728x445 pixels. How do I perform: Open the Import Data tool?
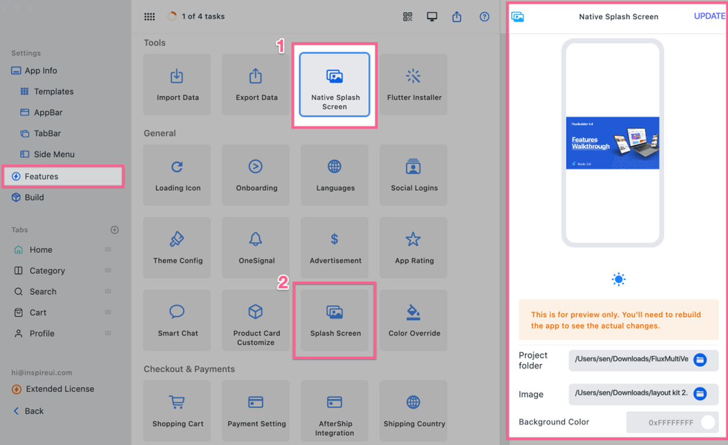[x=177, y=85]
